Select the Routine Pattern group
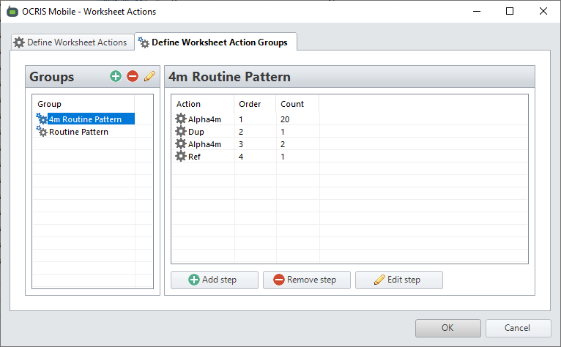Image resolution: width=561 pixels, height=347 pixels. pos(78,132)
